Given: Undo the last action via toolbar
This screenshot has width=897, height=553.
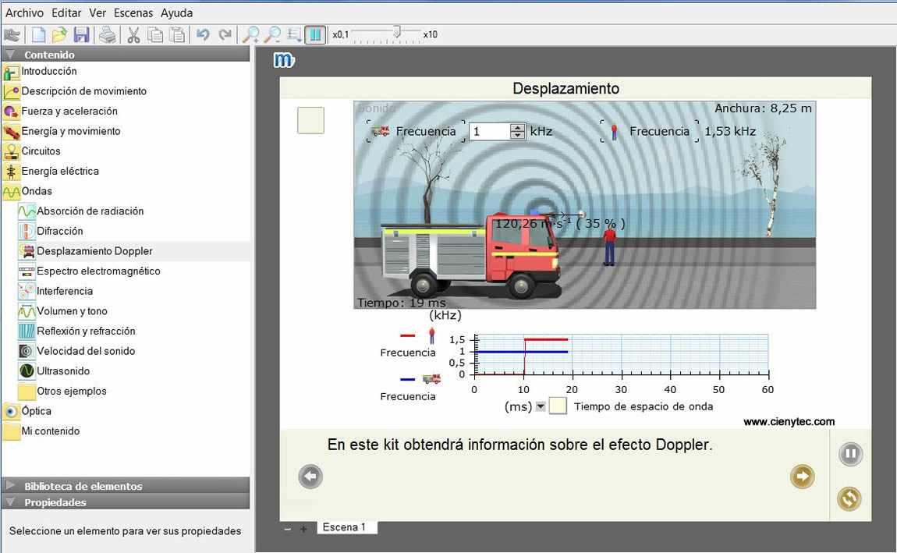Looking at the screenshot, I should (203, 34).
